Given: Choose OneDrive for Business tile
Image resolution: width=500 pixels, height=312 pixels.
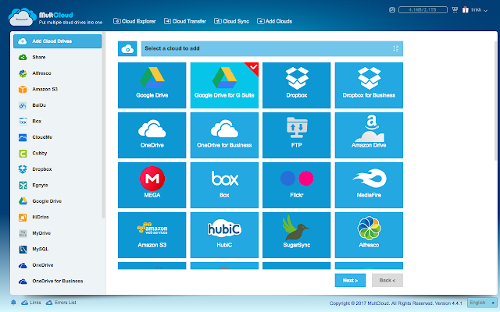Looking at the screenshot, I should (x=224, y=135).
